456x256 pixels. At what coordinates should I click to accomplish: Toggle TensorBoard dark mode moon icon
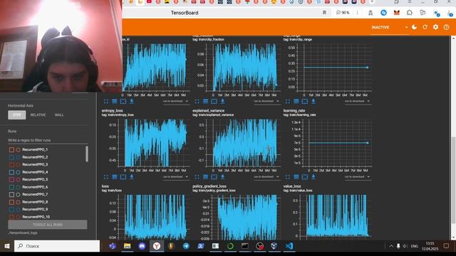coord(415,27)
